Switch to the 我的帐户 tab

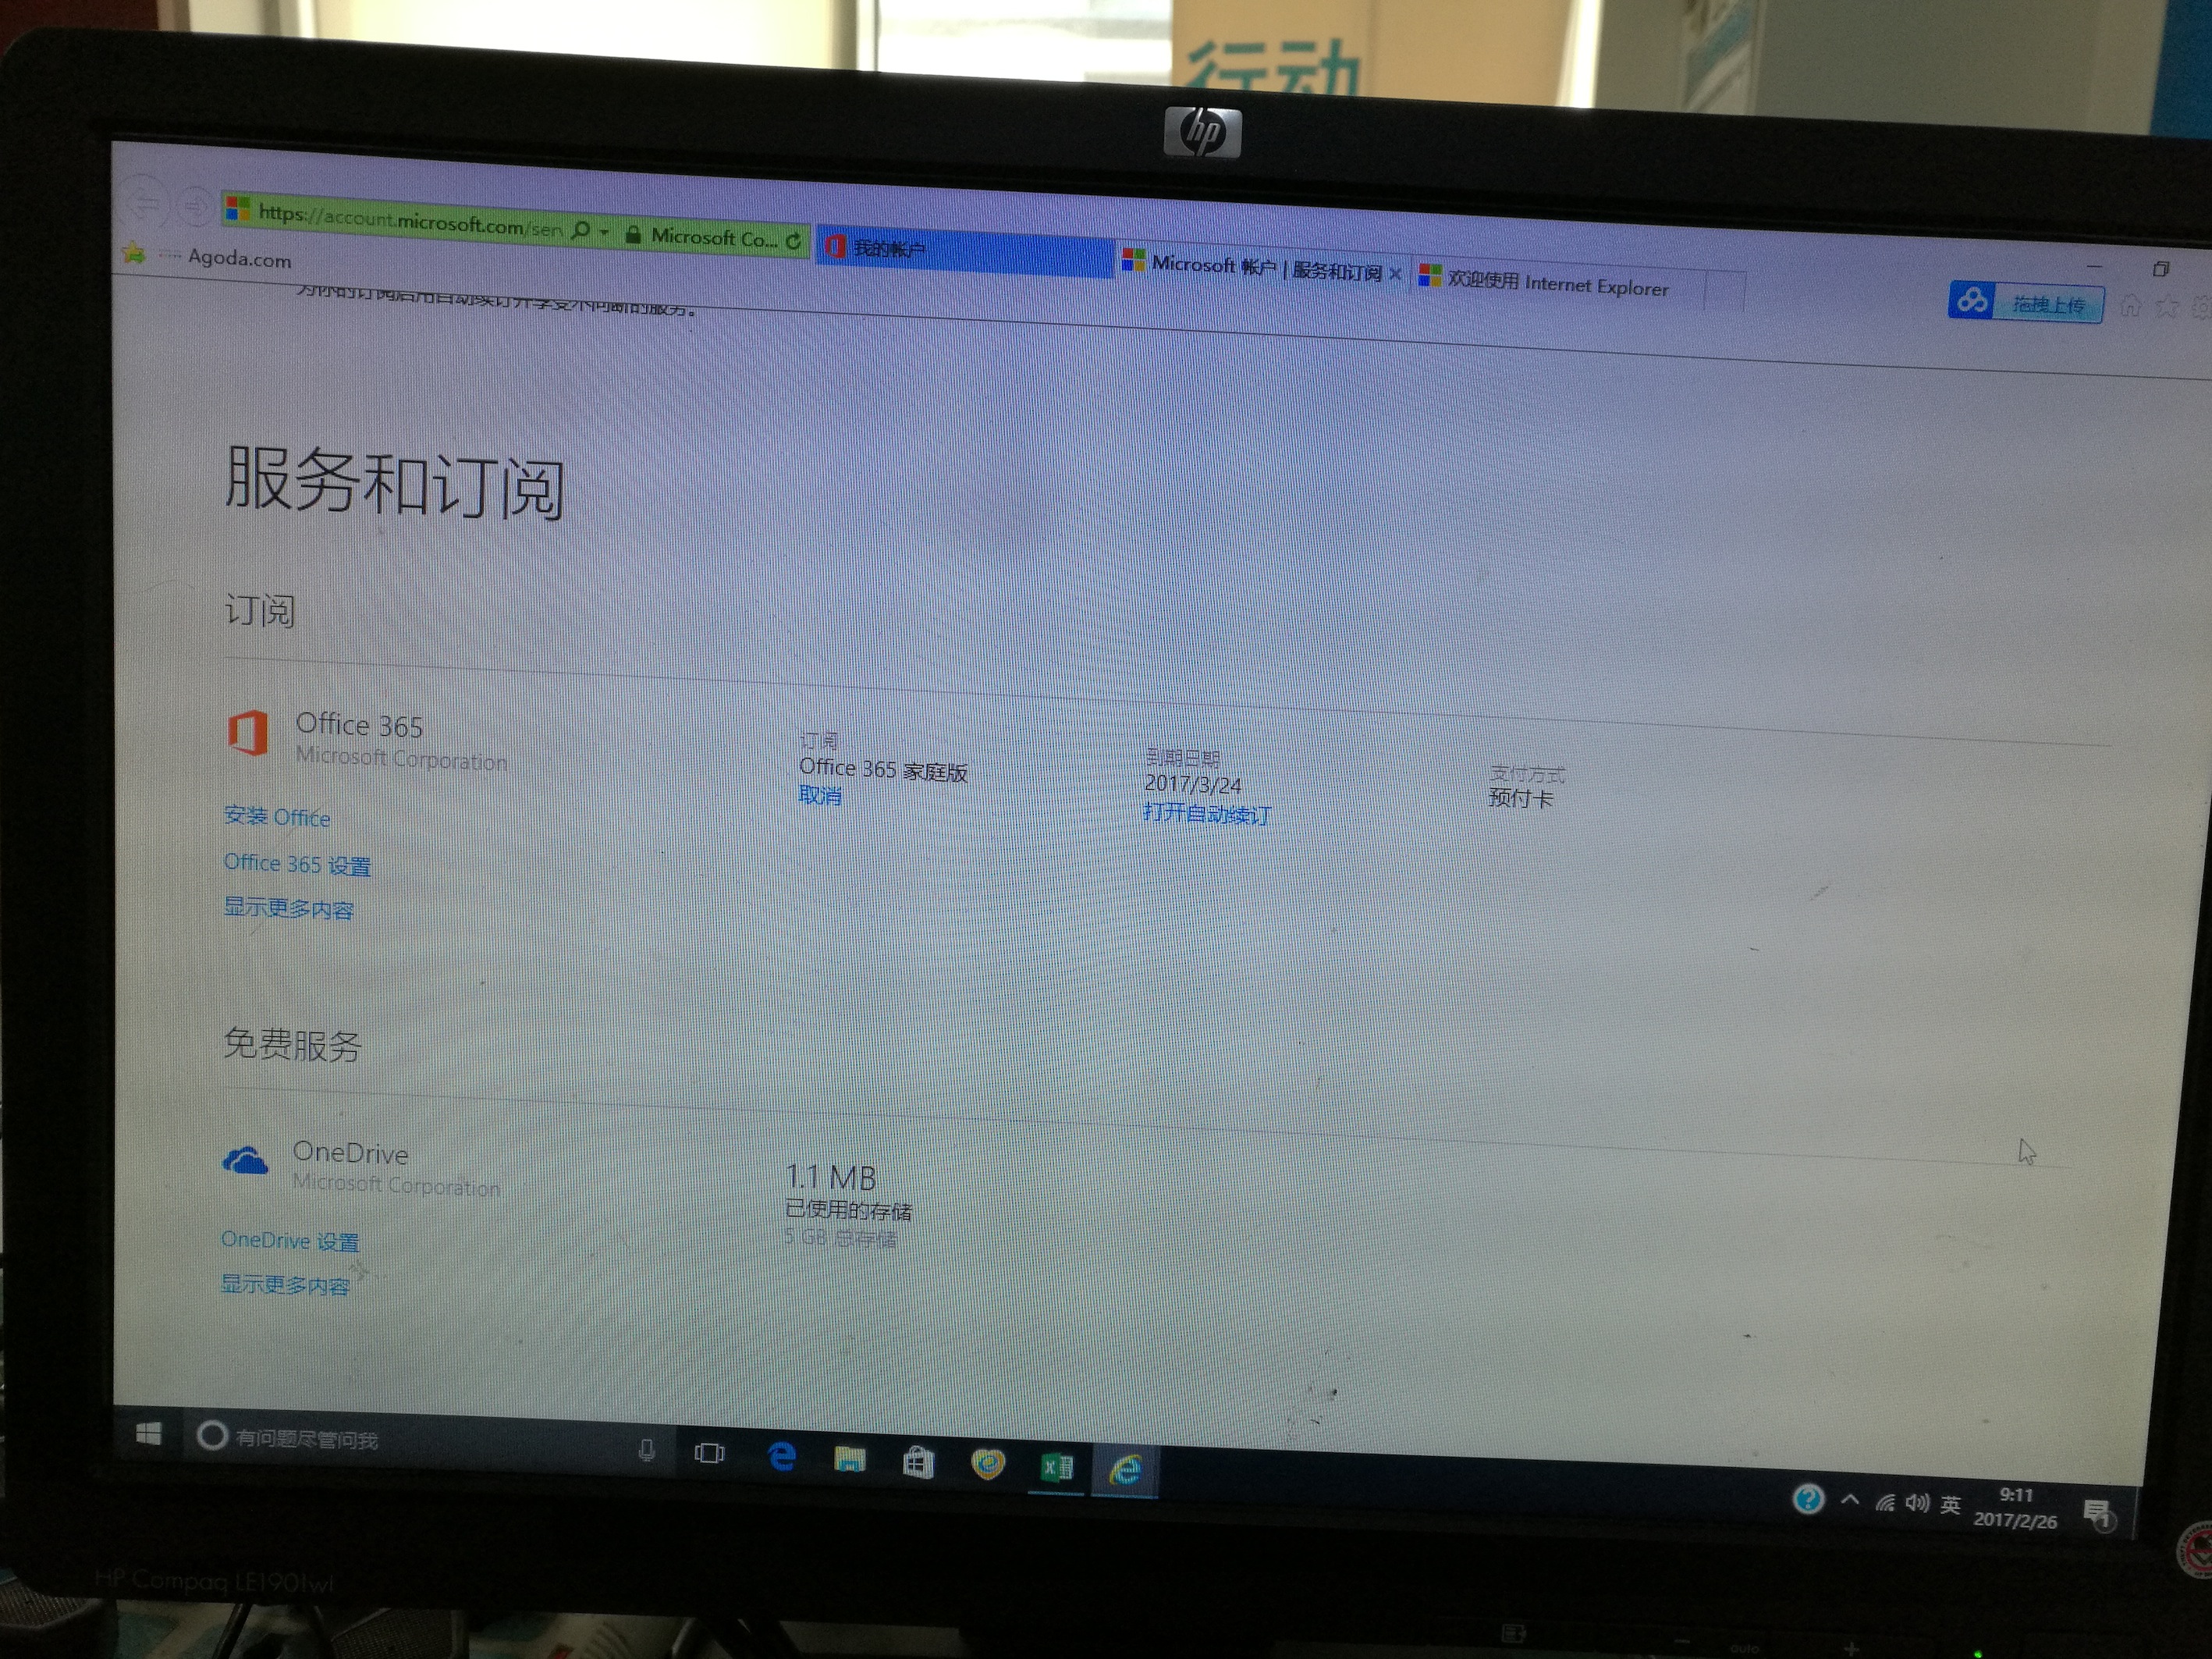964,252
